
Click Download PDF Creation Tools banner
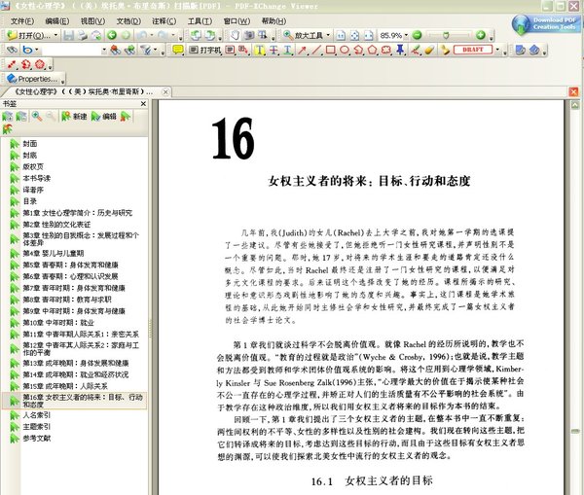[546, 24]
